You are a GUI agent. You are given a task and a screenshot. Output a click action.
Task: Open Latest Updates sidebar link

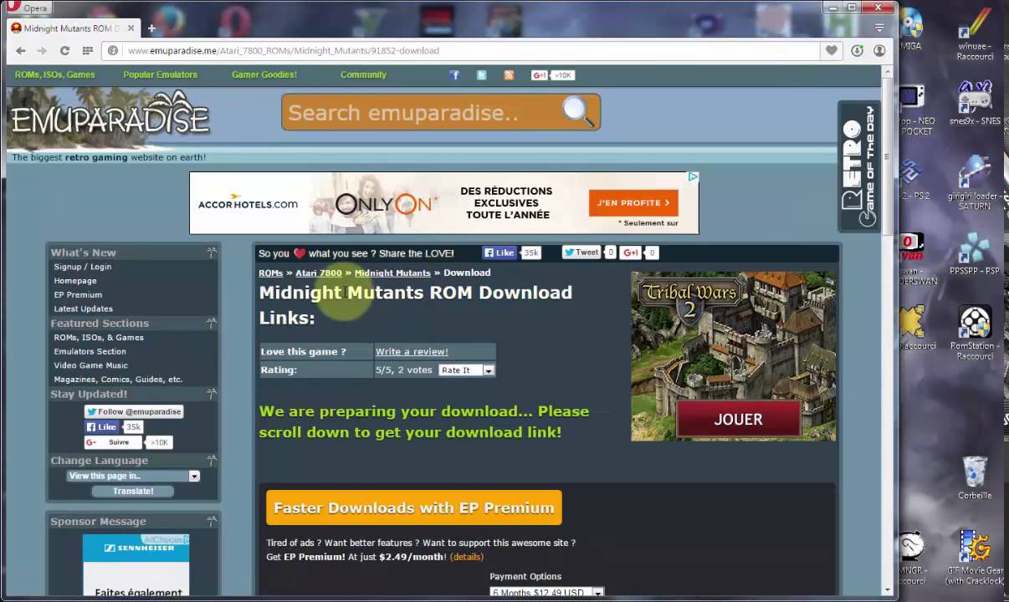[x=84, y=309]
